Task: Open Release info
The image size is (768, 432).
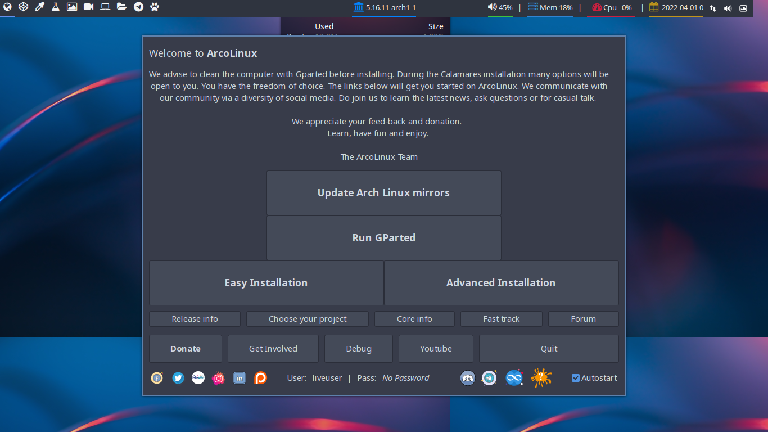Action: tap(195, 319)
